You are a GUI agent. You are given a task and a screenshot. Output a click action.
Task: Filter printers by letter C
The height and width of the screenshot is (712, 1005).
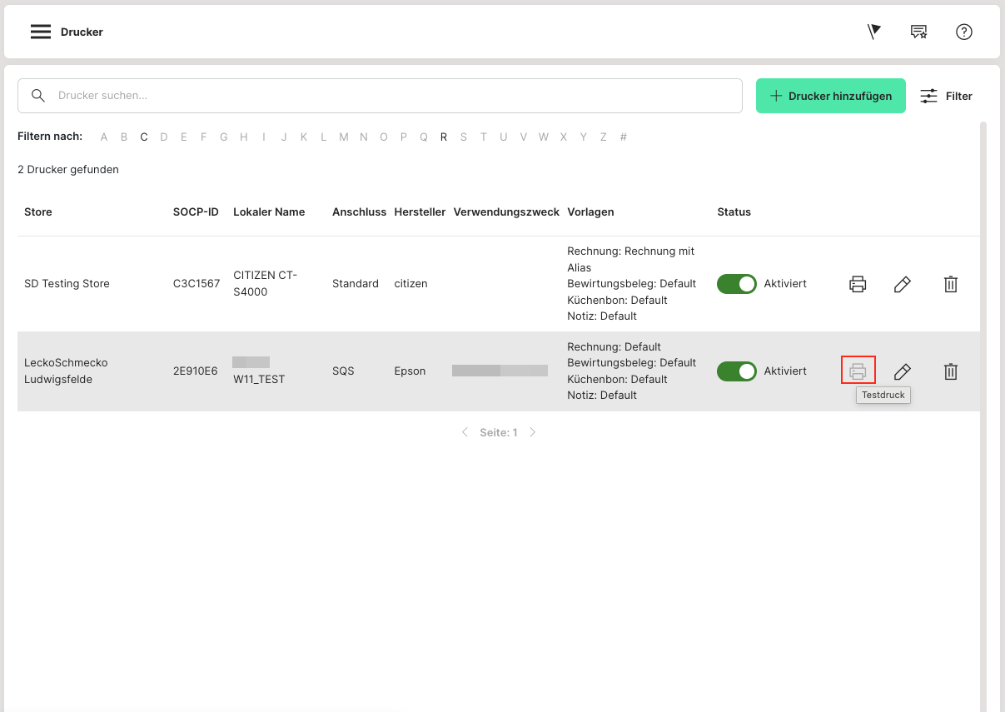pos(144,137)
